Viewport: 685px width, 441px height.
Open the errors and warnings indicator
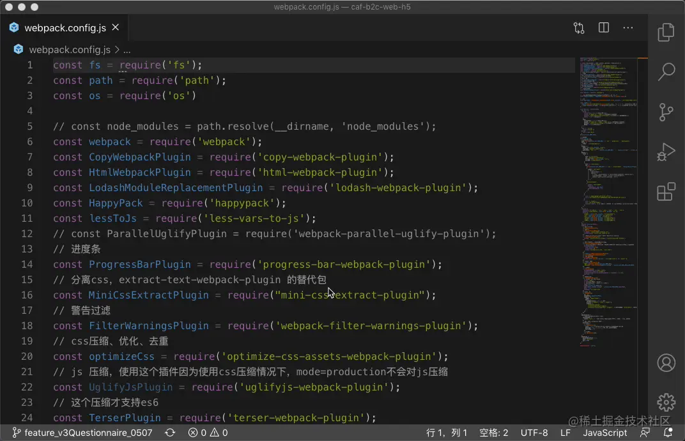click(x=208, y=433)
